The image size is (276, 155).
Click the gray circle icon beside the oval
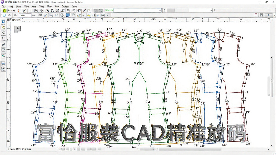coord(15,15)
